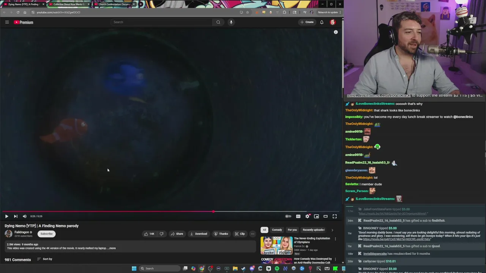Image resolution: width=486 pixels, height=273 pixels.
Task: Open more actions ellipsis below video
Action: [x=252, y=234]
